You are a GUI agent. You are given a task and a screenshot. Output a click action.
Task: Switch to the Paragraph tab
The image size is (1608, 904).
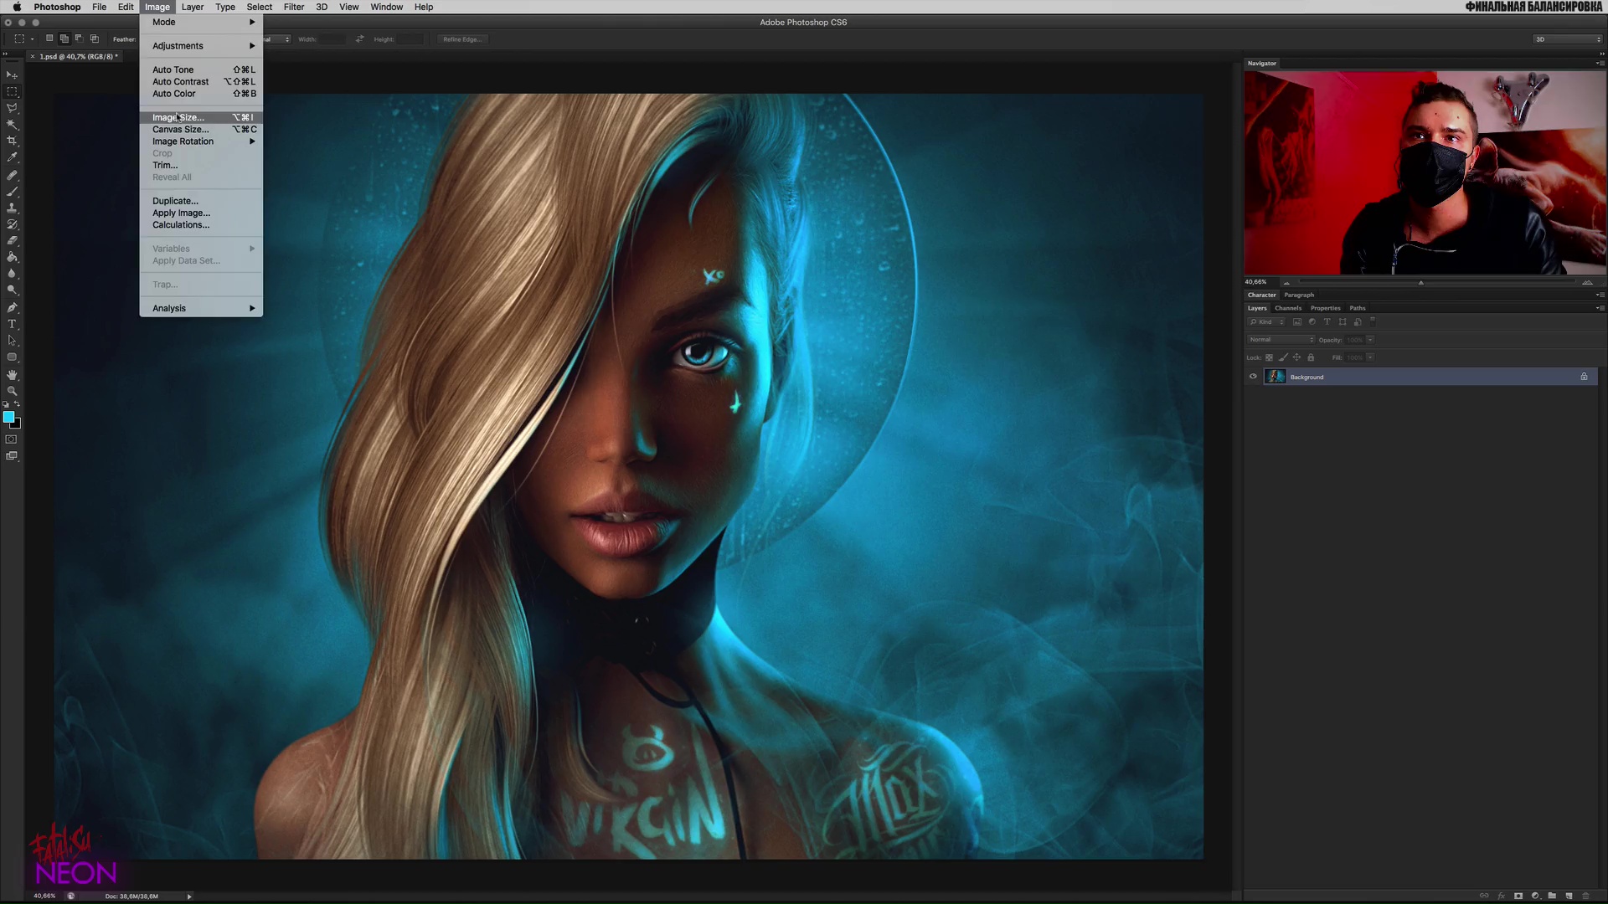pos(1299,295)
